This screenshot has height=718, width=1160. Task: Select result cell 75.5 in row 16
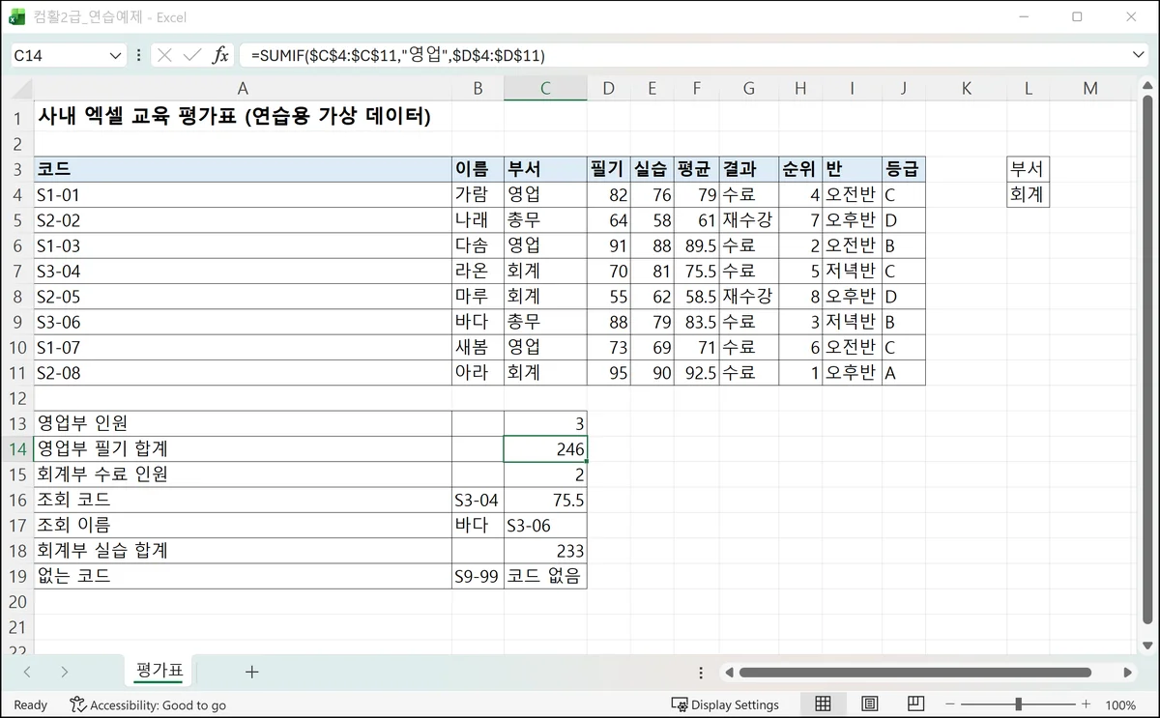coord(545,500)
